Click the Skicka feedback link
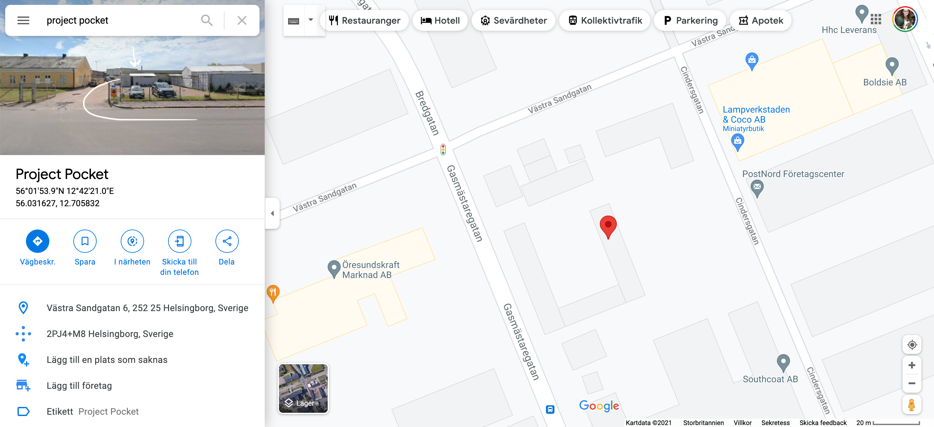934x427 pixels. (x=823, y=423)
